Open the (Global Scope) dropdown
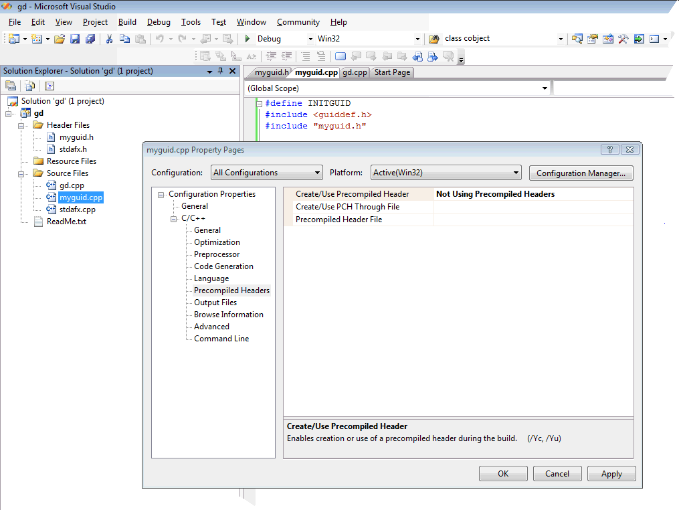The width and height of the screenshot is (679, 510). [545, 88]
